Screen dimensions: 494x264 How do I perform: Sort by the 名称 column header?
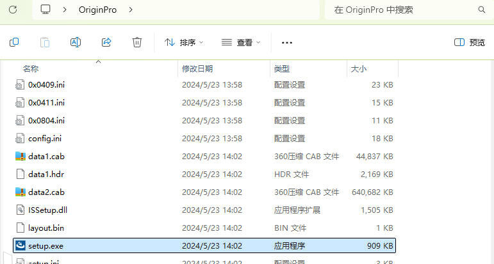tap(31, 69)
